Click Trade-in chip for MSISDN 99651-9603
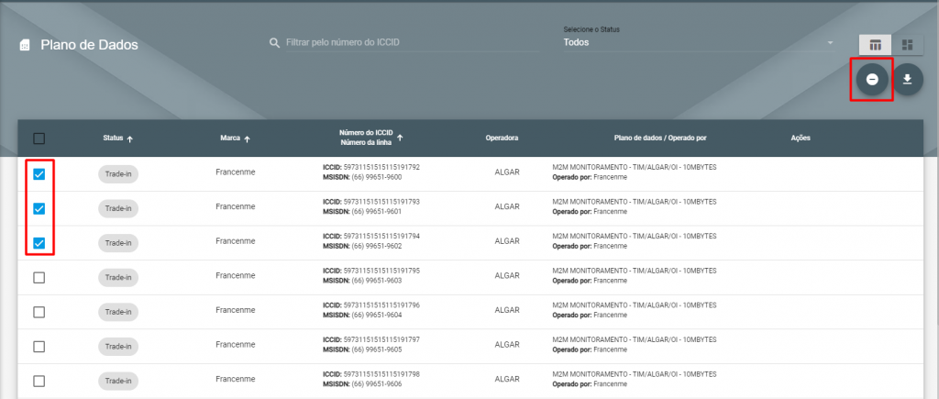Screen dimensions: 939x399 [x=118, y=277]
